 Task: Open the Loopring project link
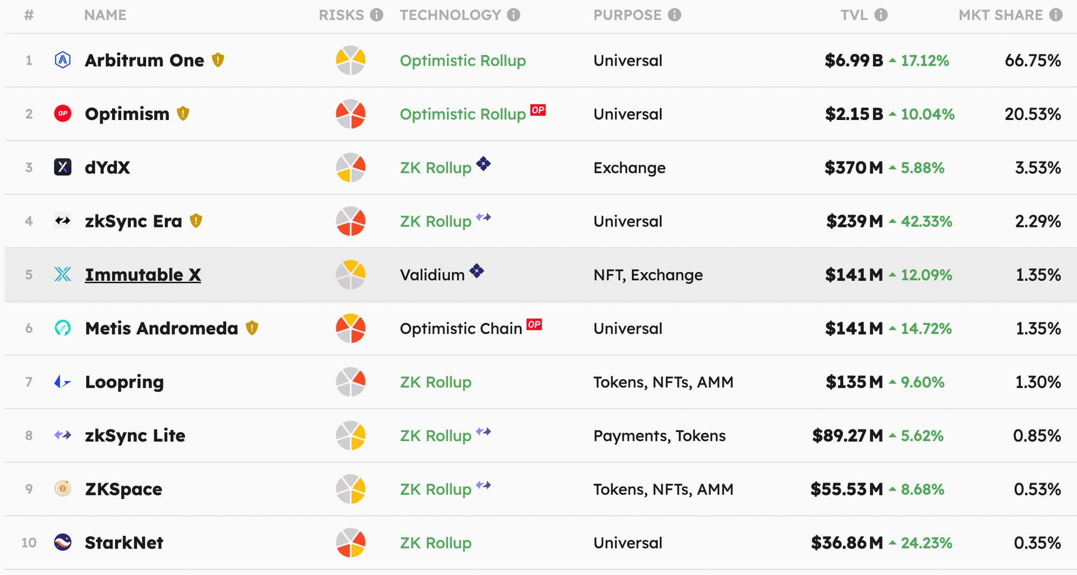click(124, 382)
